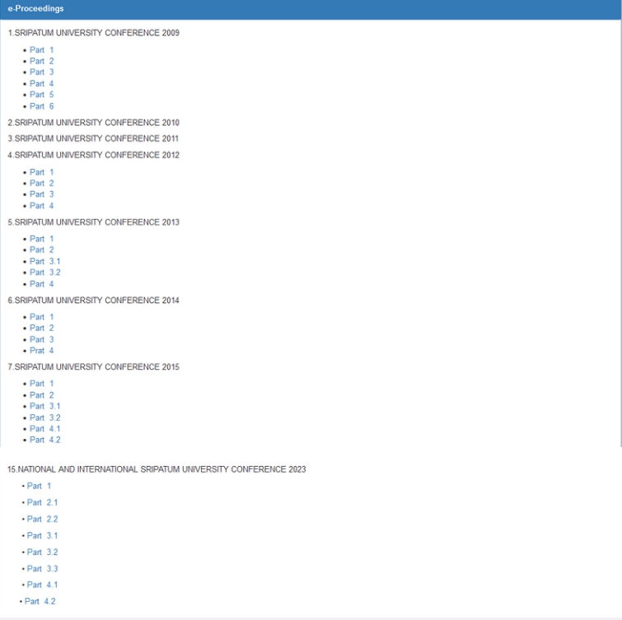The height and width of the screenshot is (620, 622).
Task: Open Part 4.1 of Conference 2015
Action: 45,428
